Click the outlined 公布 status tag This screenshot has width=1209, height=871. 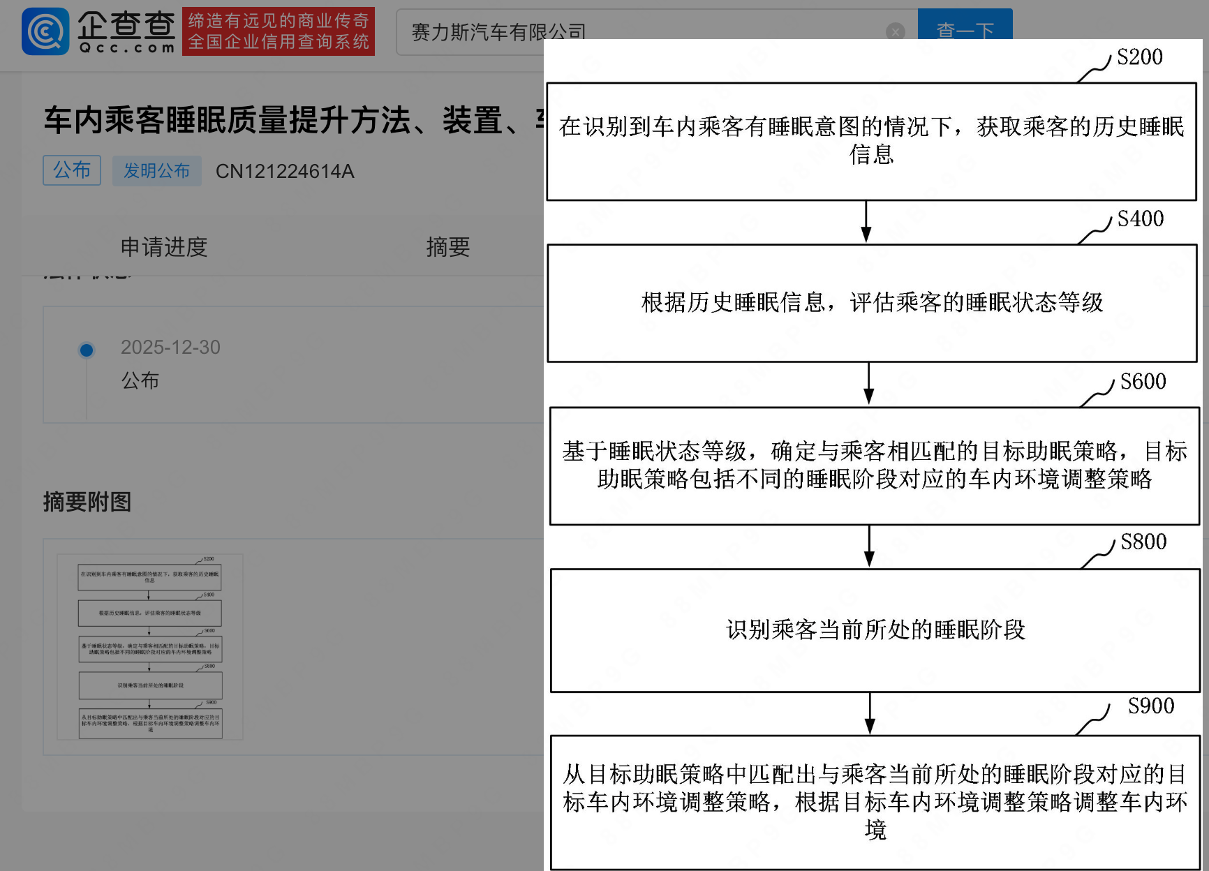tap(72, 170)
